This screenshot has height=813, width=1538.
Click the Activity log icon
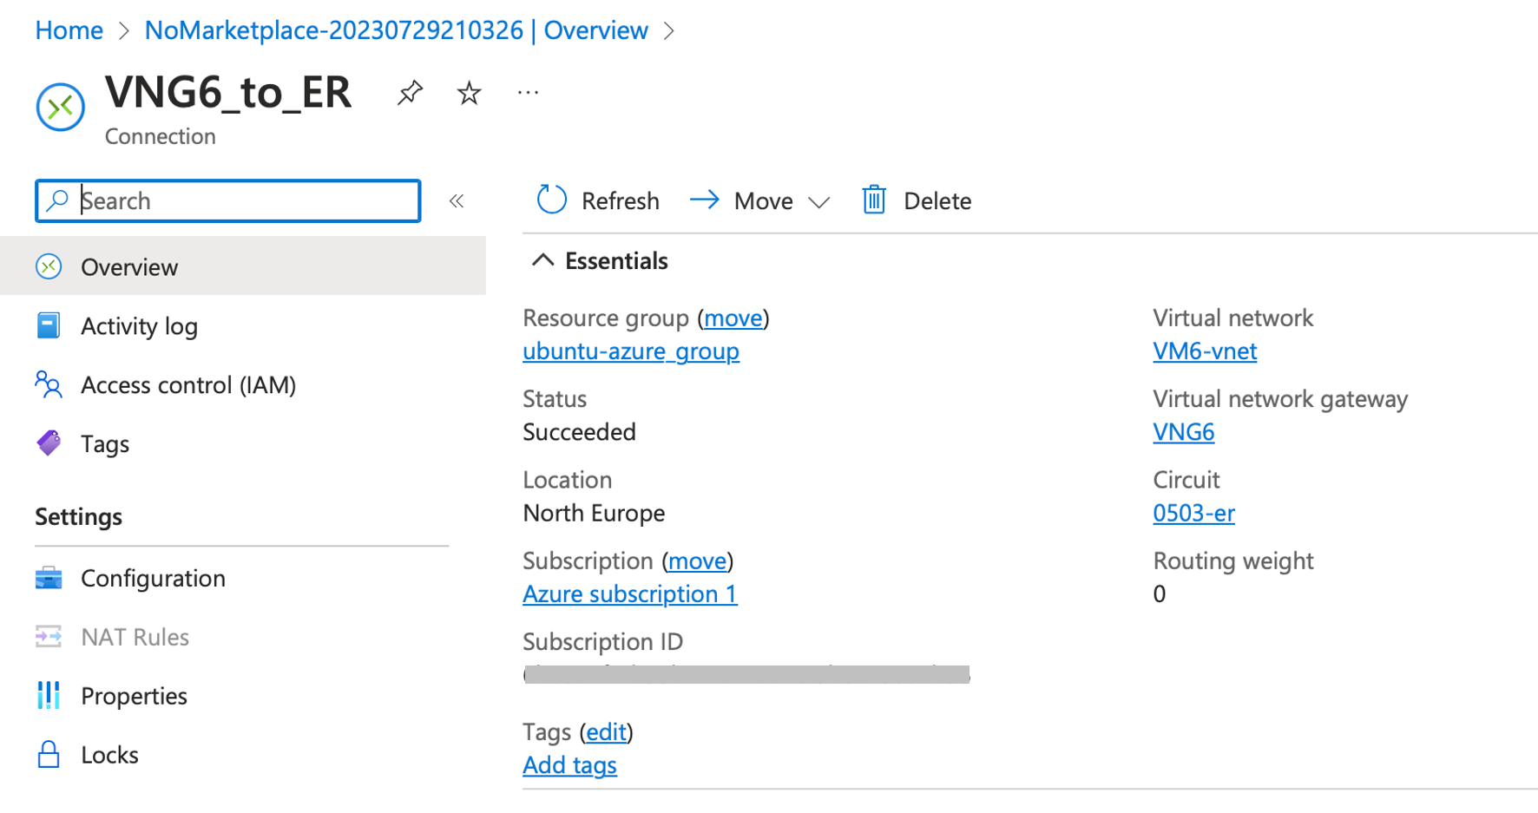(49, 325)
